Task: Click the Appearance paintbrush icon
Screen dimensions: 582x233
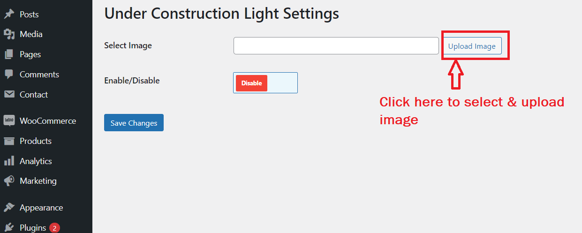Action: (9, 207)
